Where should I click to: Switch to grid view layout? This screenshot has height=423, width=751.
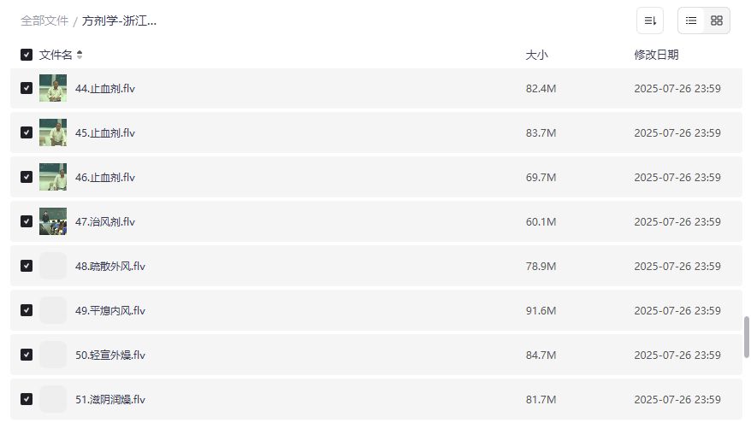click(717, 21)
